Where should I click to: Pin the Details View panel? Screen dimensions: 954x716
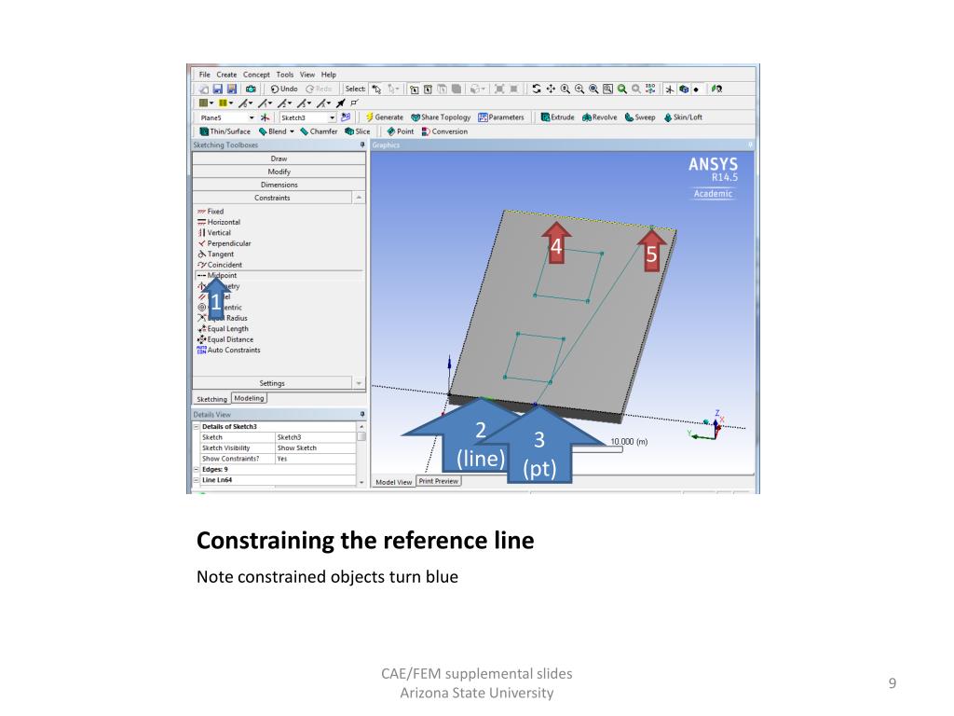point(362,414)
